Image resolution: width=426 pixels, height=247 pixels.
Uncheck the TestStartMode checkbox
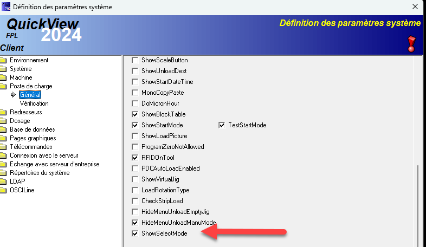click(222, 125)
